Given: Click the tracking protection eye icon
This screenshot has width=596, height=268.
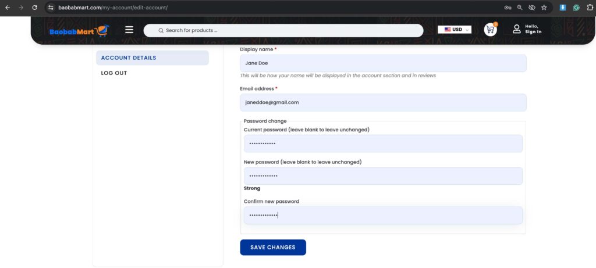Looking at the screenshot, I should pyautogui.click(x=531, y=8).
